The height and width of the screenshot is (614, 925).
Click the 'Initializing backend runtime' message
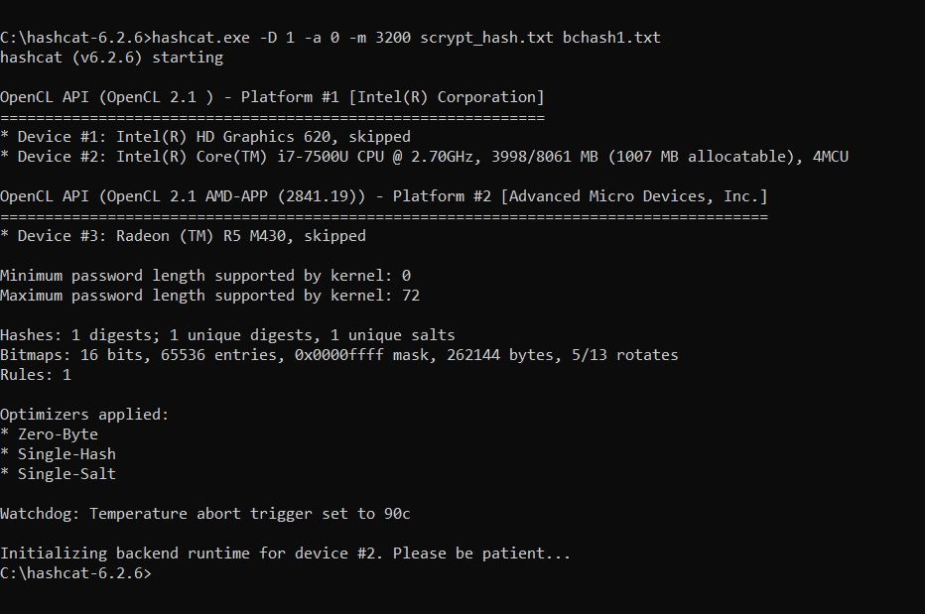click(286, 553)
